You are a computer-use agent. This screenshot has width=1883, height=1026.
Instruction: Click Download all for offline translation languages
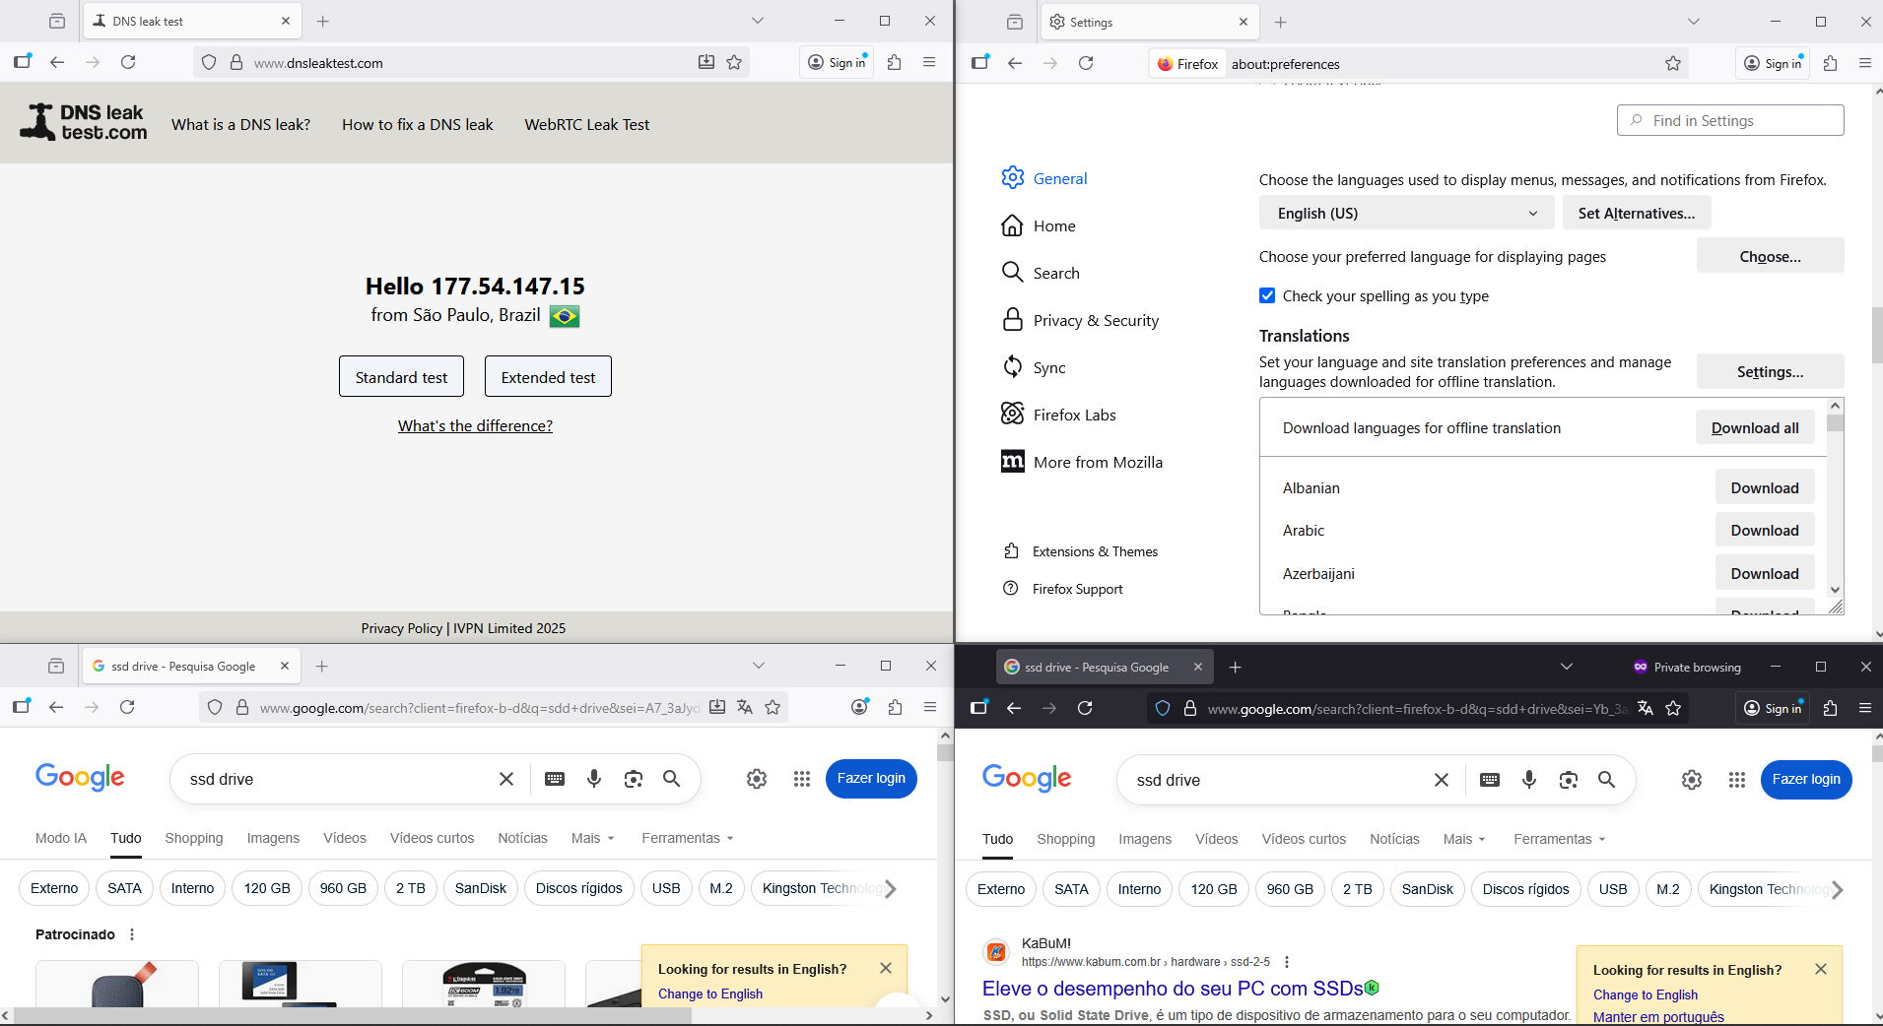pos(1755,427)
